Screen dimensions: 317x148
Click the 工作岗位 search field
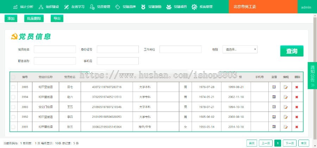(180, 49)
